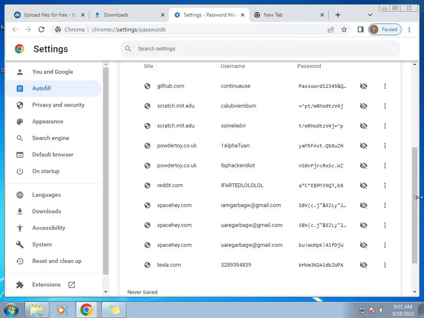This screenshot has height=318, width=424.
Task: Click the Search settings input field
Action: coord(260,49)
